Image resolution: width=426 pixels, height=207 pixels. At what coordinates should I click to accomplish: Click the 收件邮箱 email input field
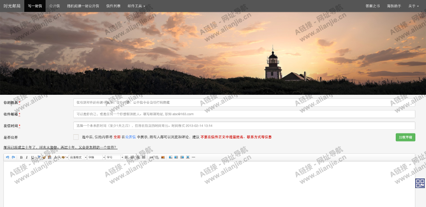pyautogui.click(x=244, y=114)
